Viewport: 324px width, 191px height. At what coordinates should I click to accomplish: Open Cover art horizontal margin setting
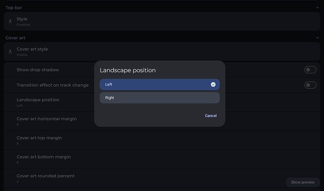pyautogui.click(x=47, y=121)
